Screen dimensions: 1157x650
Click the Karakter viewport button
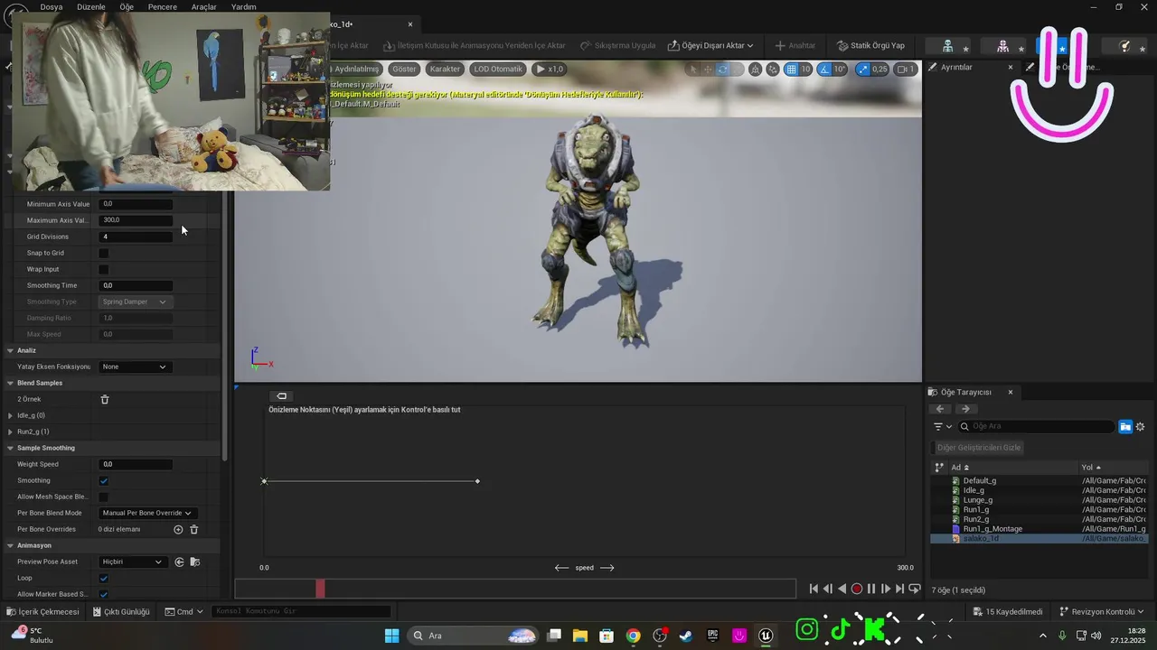[x=445, y=69]
